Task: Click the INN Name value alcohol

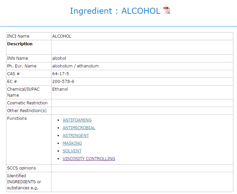Action: click(59, 58)
